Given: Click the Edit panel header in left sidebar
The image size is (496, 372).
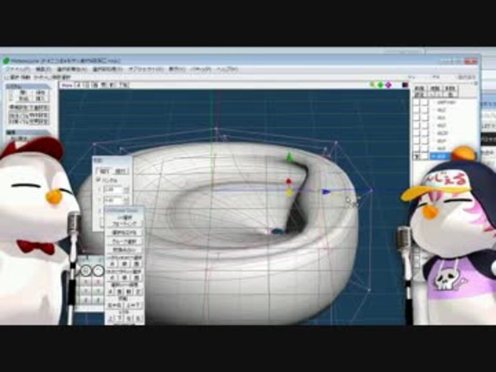Looking at the screenshot, I should tap(28, 132).
